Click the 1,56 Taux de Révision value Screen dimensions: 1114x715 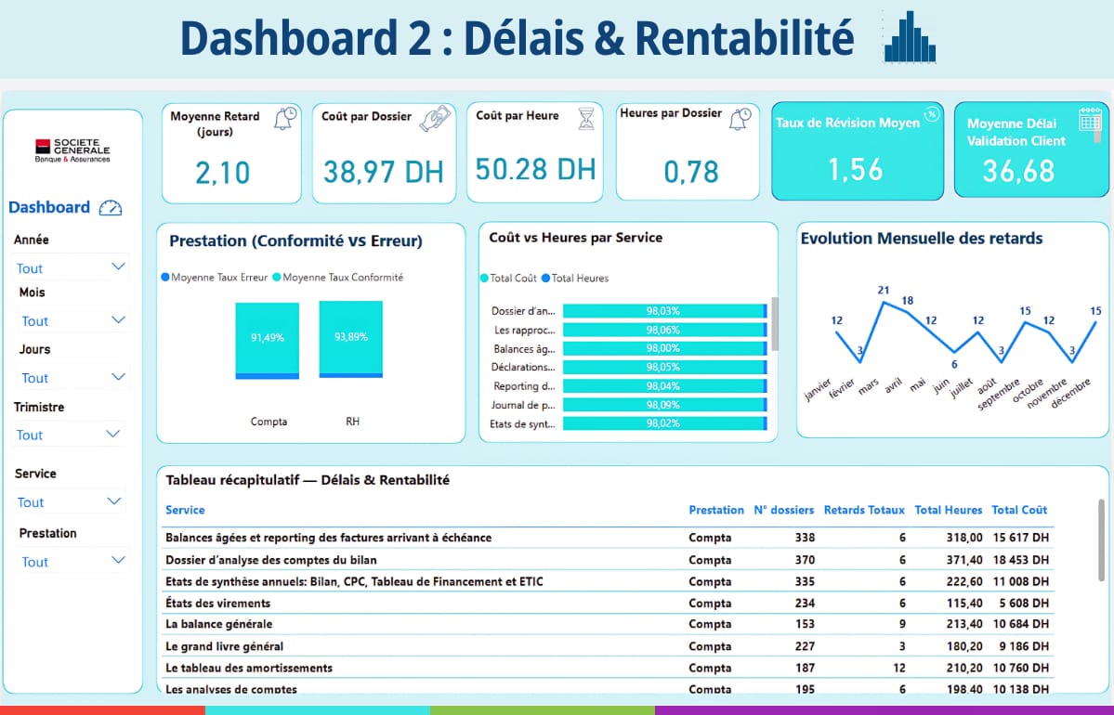pyautogui.click(x=856, y=169)
